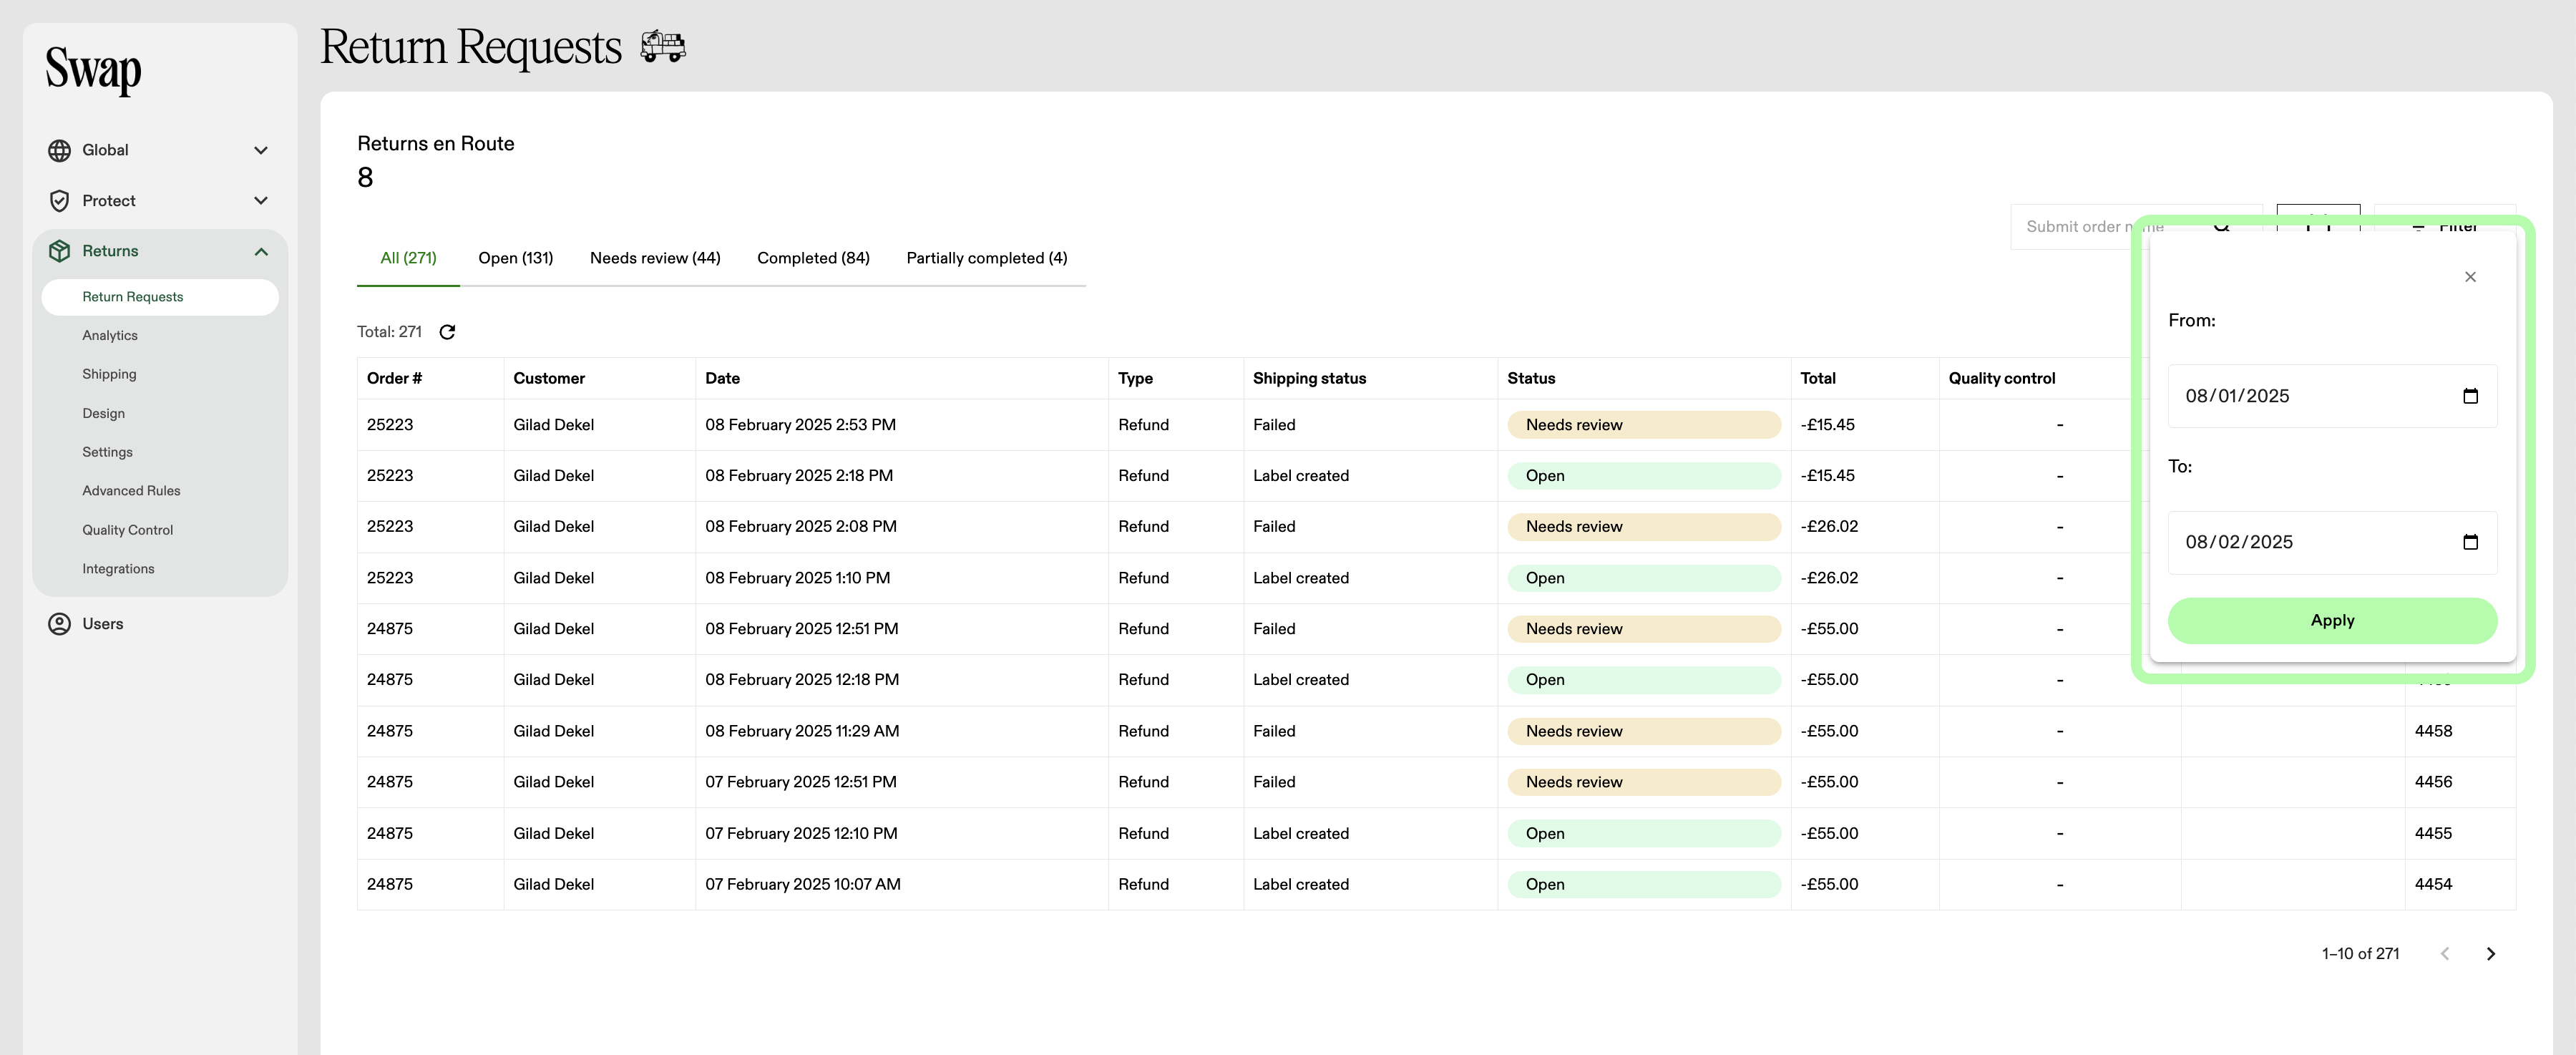Open Shipping in the sidebar

tap(109, 374)
